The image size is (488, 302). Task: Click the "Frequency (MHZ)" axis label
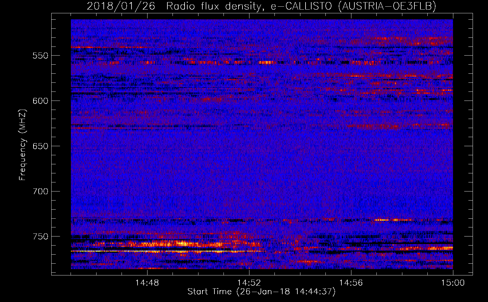[x=23, y=145]
